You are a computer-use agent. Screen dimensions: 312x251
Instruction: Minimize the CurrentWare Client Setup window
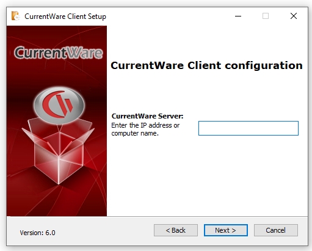238,16
